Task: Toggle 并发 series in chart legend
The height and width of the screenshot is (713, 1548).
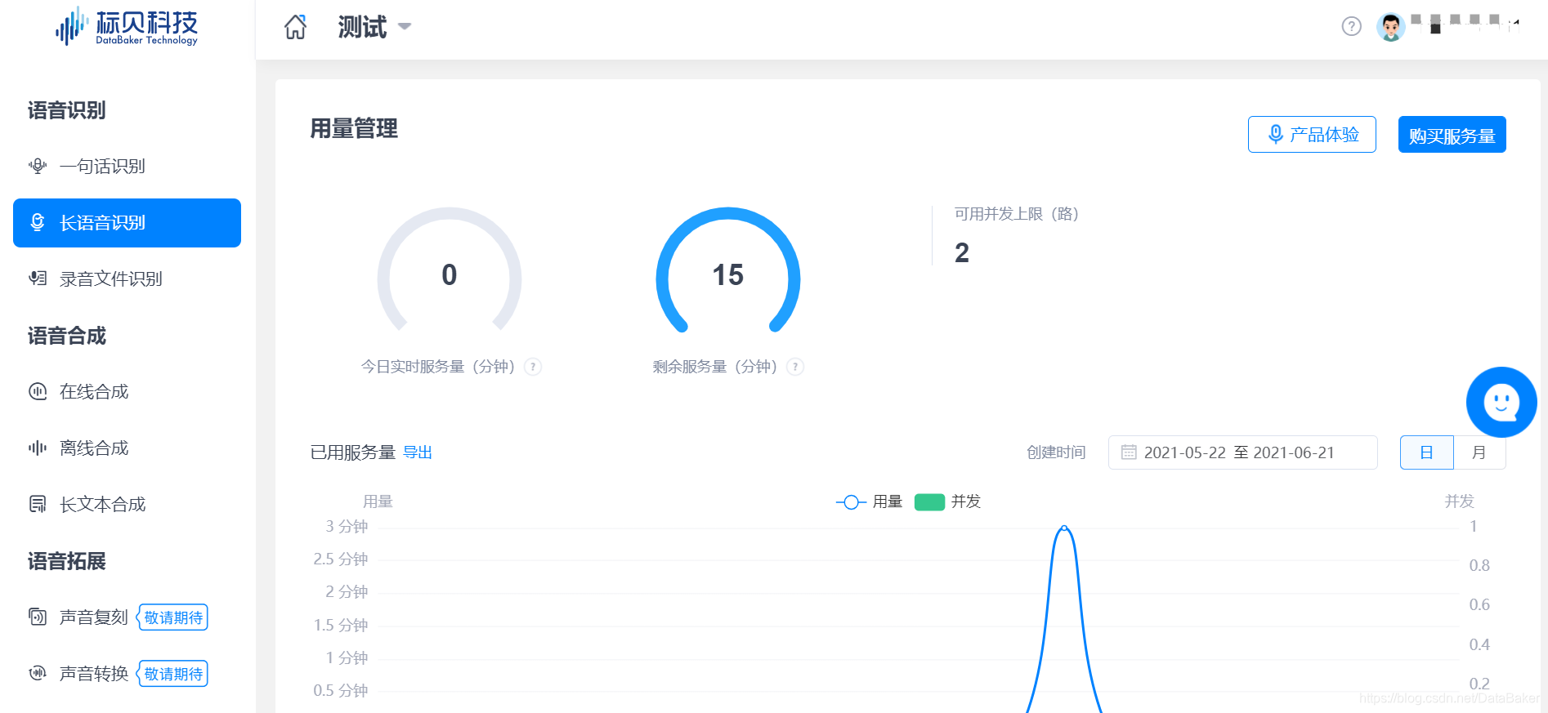Action: 947,501
